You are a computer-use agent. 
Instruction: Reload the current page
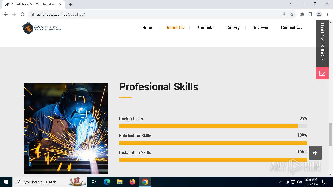(x=22, y=14)
